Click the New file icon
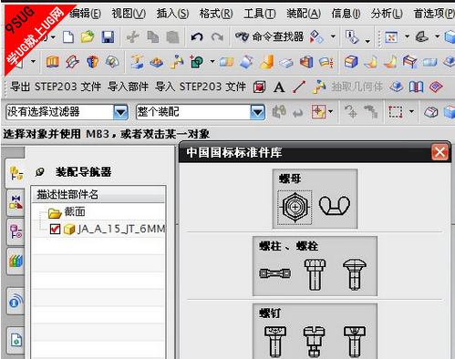455x359 pixels. pyautogui.click(x=68, y=37)
